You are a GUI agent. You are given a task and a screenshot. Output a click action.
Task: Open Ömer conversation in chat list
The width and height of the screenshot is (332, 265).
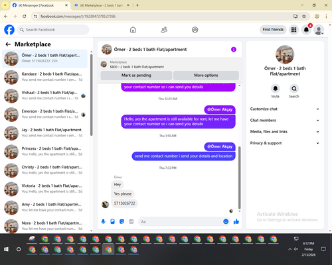(x=44, y=59)
